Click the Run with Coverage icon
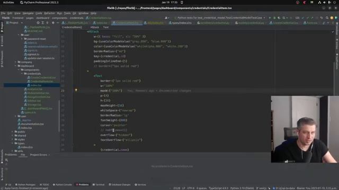The height and width of the screenshot is (190, 339). click(x=279, y=18)
